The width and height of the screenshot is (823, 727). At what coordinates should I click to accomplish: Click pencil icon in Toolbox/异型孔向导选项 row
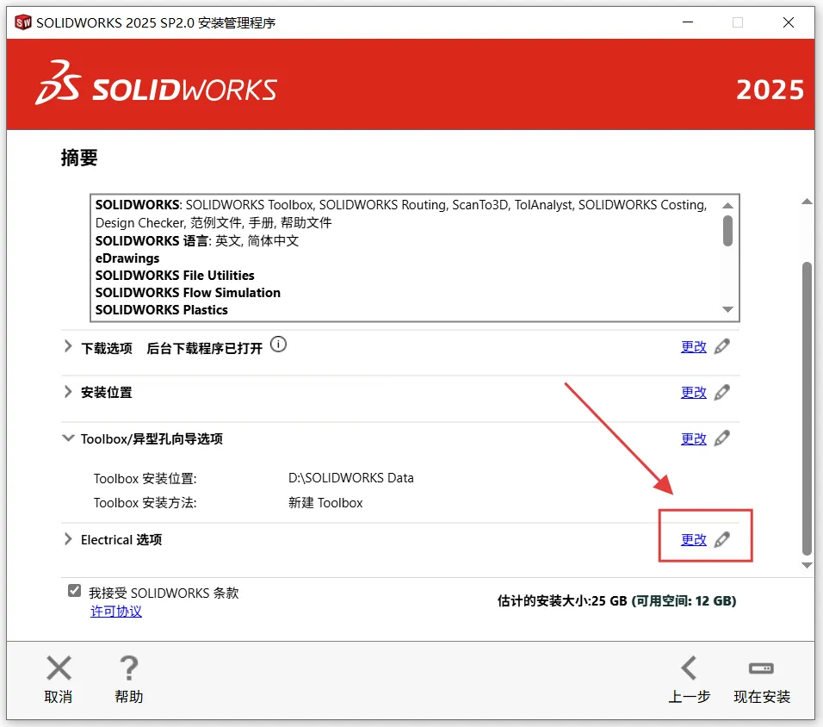[x=722, y=438]
